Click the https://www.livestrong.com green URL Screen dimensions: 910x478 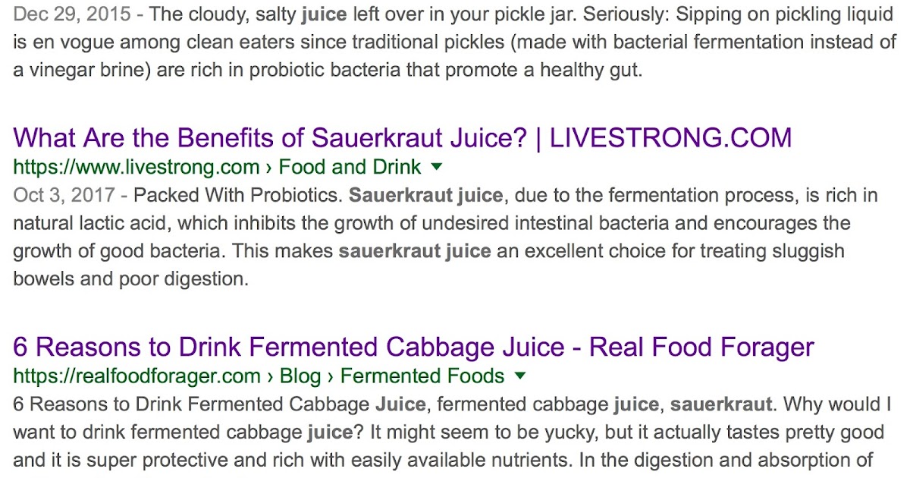point(138,167)
